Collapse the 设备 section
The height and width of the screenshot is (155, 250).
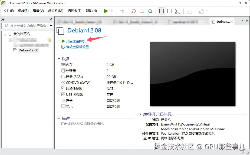click(x=59, y=59)
